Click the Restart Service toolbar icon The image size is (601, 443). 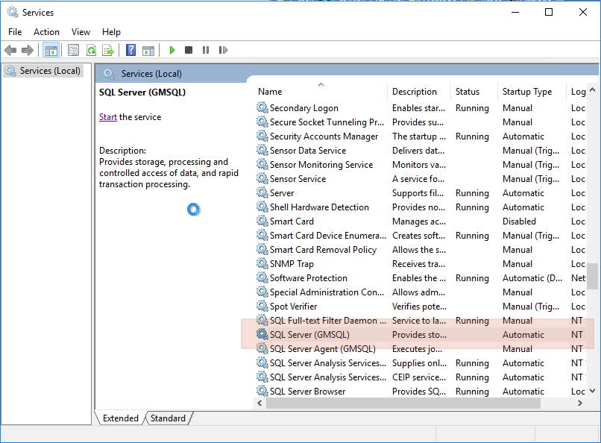(x=223, y=50)
